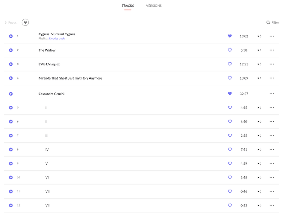Play the Cassandra Gemini work

pyautogui.click(x=11, y=94)
